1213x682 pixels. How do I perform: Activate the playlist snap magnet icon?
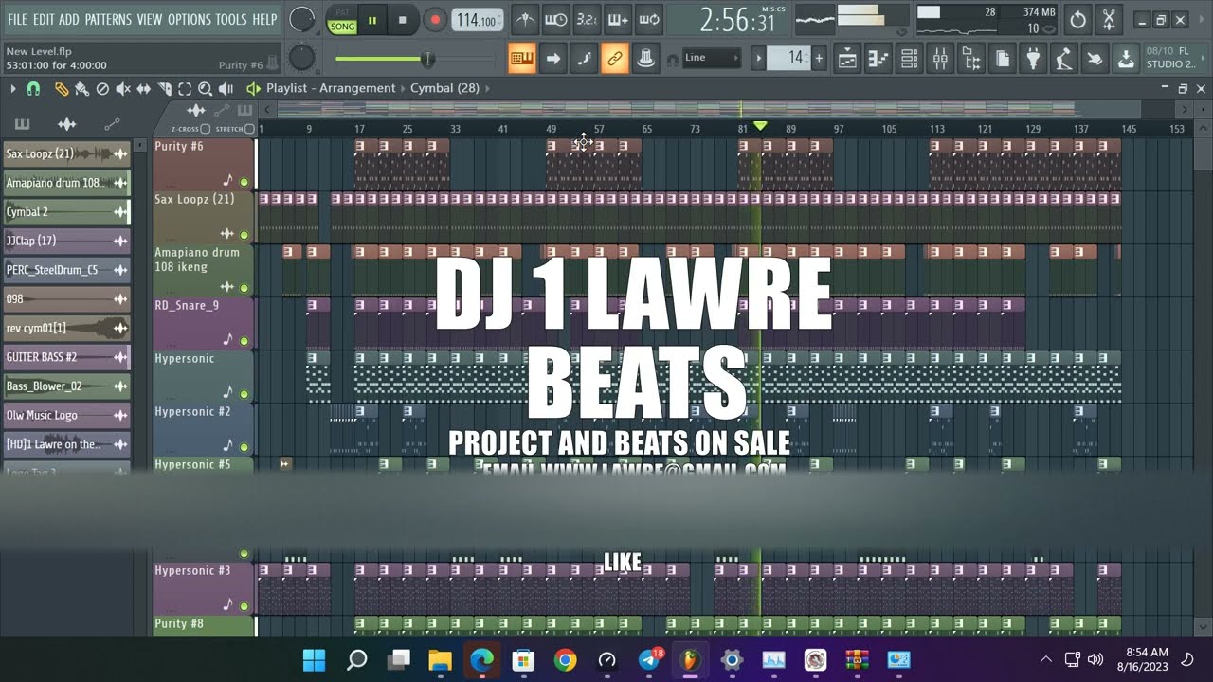click(x=33, y=88)
